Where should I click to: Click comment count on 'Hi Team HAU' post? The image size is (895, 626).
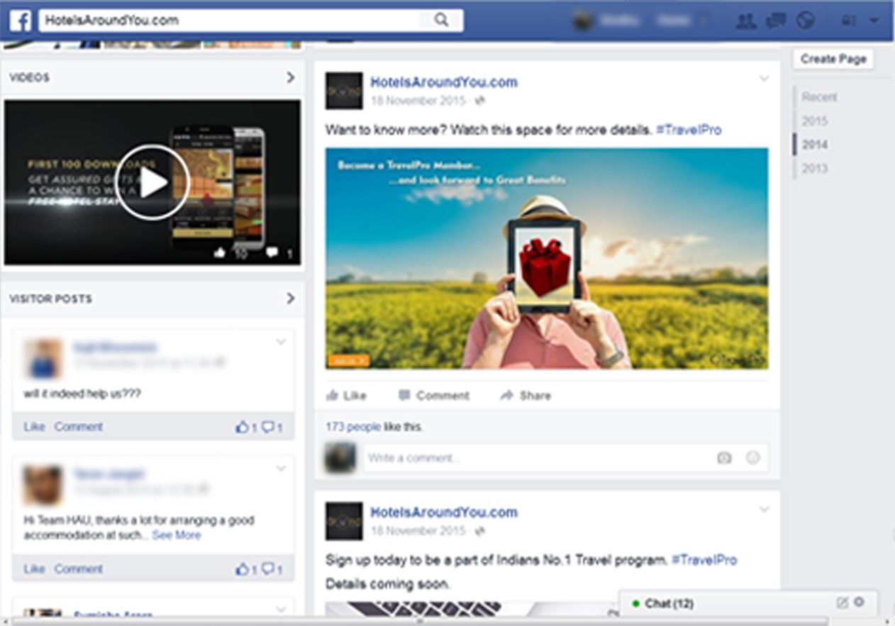click(272, 569)
